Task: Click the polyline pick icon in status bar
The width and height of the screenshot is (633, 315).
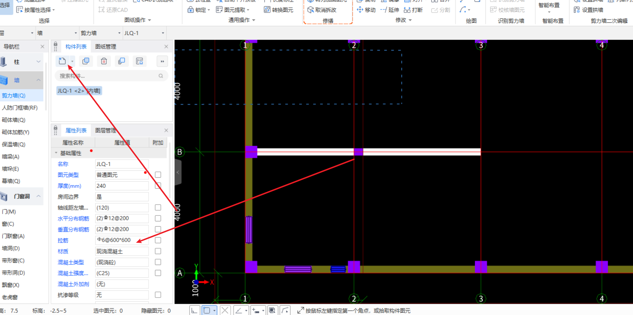Action: (285, 310)
